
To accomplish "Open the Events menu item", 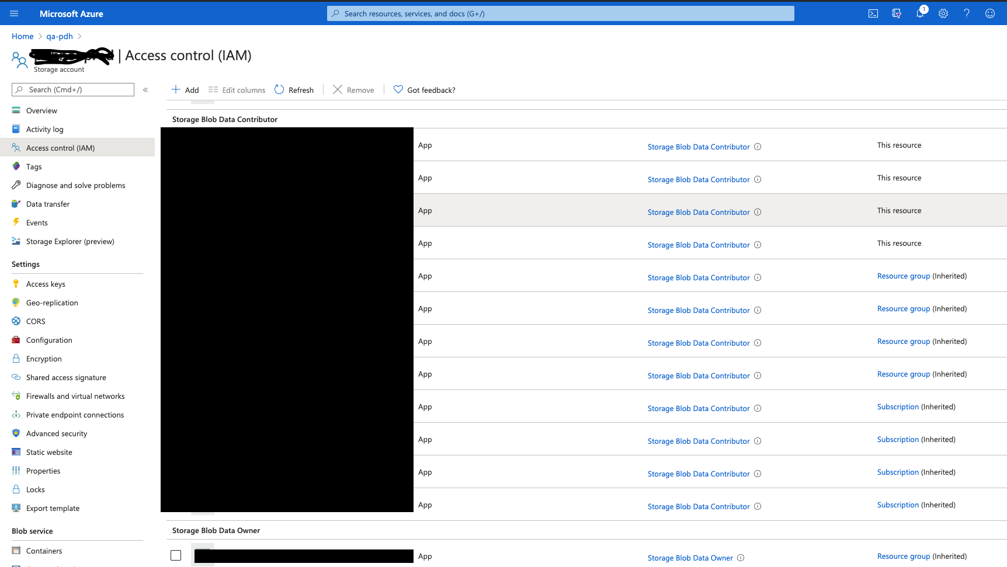I will coord(37,222).
